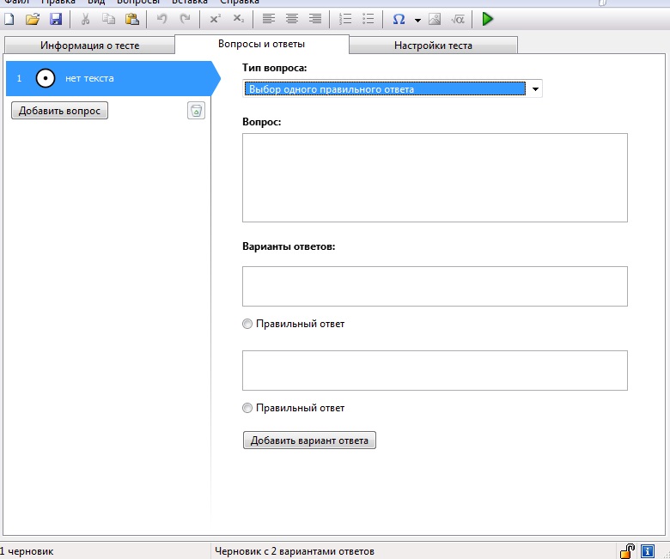Click the superscript x² toolbar icon
The width and height of the screenshot is (670, 559).
(215, 19)
